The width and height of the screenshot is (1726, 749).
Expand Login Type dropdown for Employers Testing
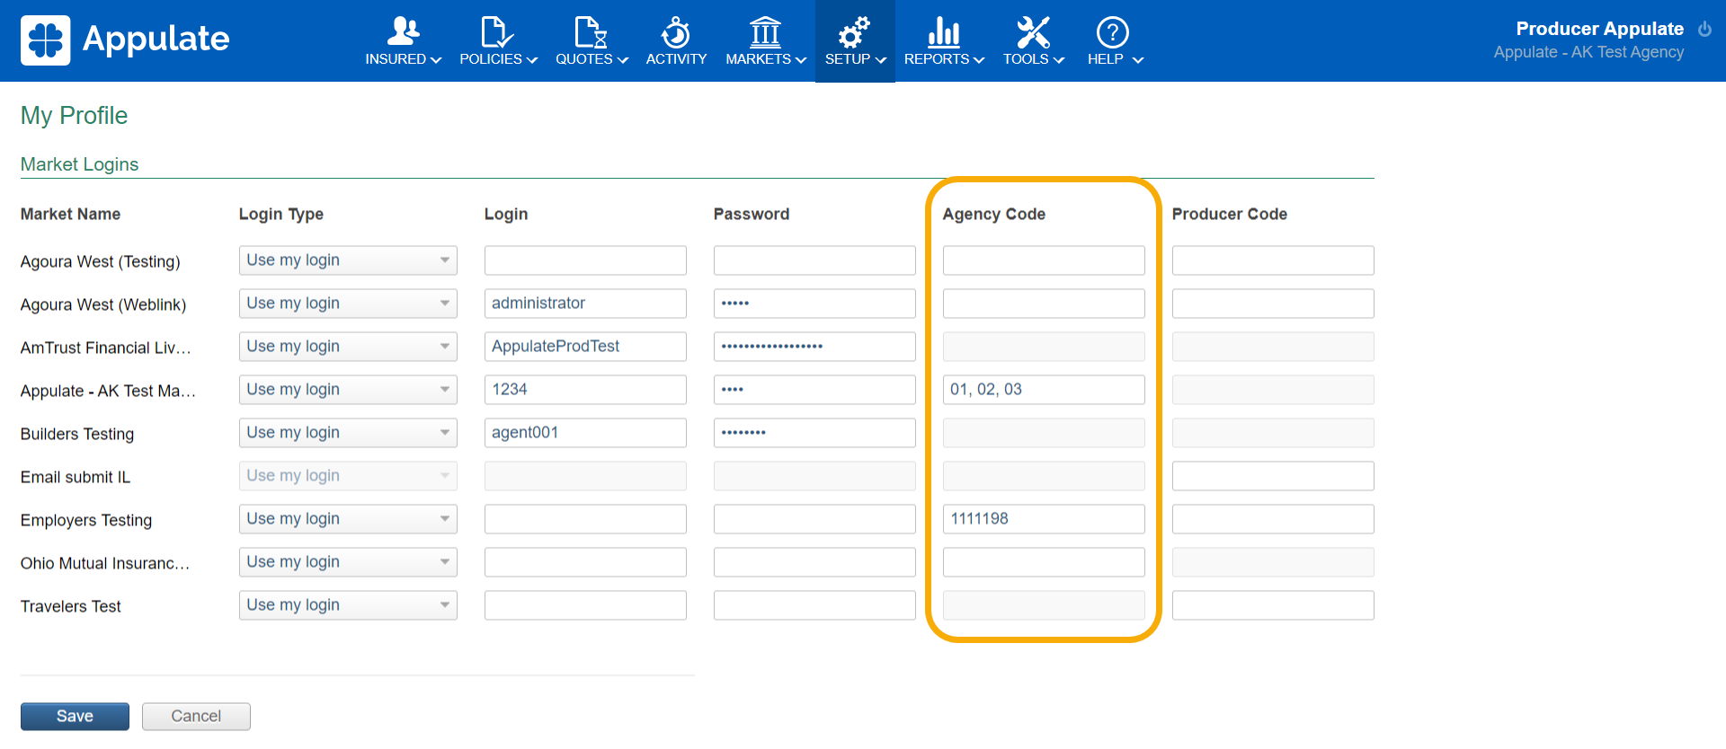point(348,519)
